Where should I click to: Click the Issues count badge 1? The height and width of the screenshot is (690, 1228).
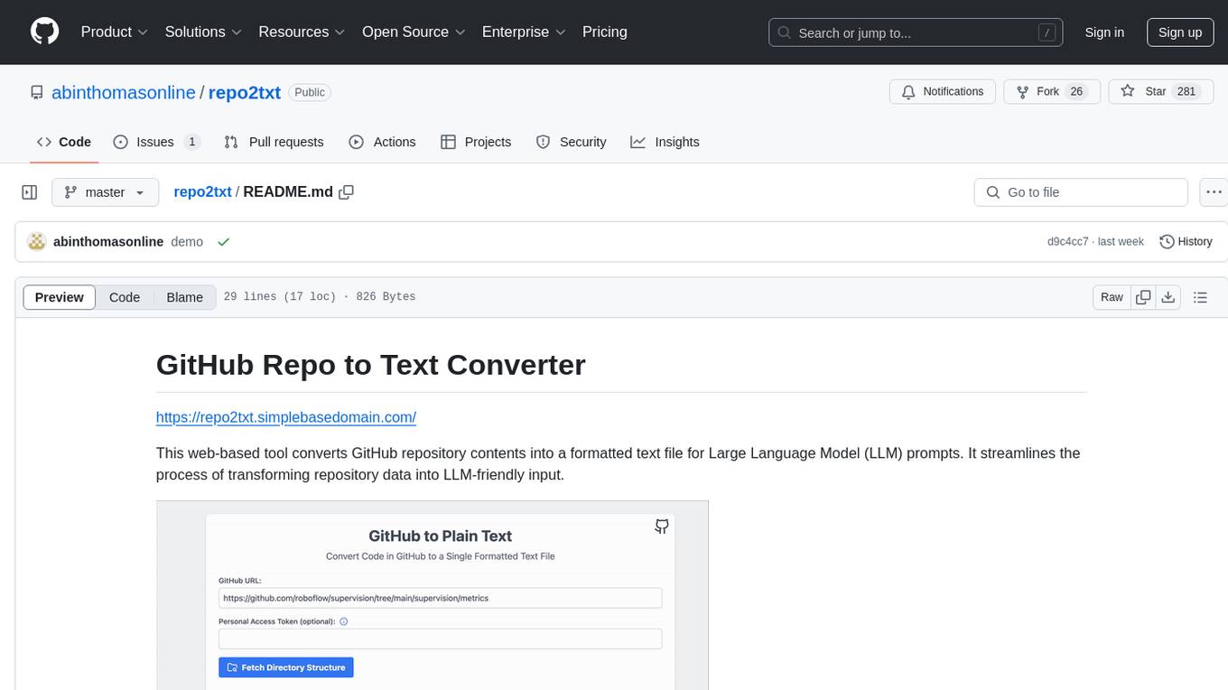191,142
